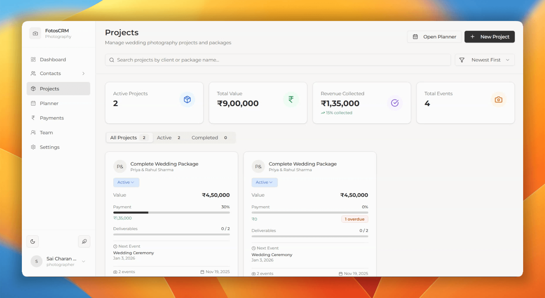Select the Team icon in the sidebar
The image size is (545, 298).
[33, 133]
